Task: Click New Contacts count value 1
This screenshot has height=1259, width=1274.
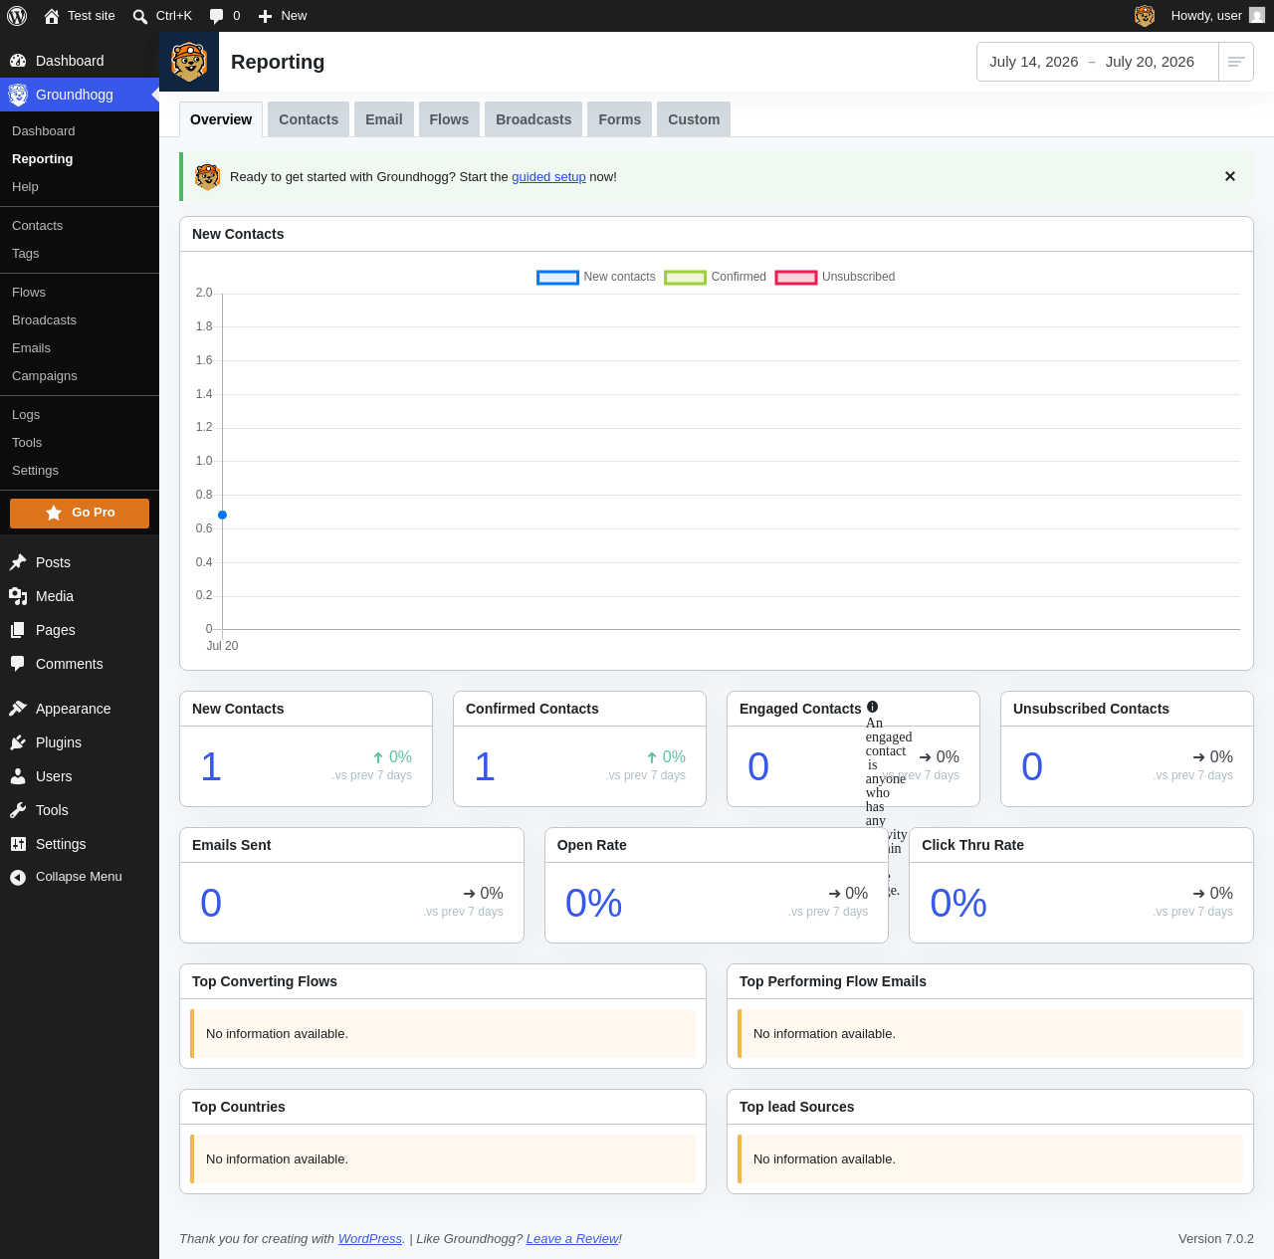Action: (x=211, y=766)
